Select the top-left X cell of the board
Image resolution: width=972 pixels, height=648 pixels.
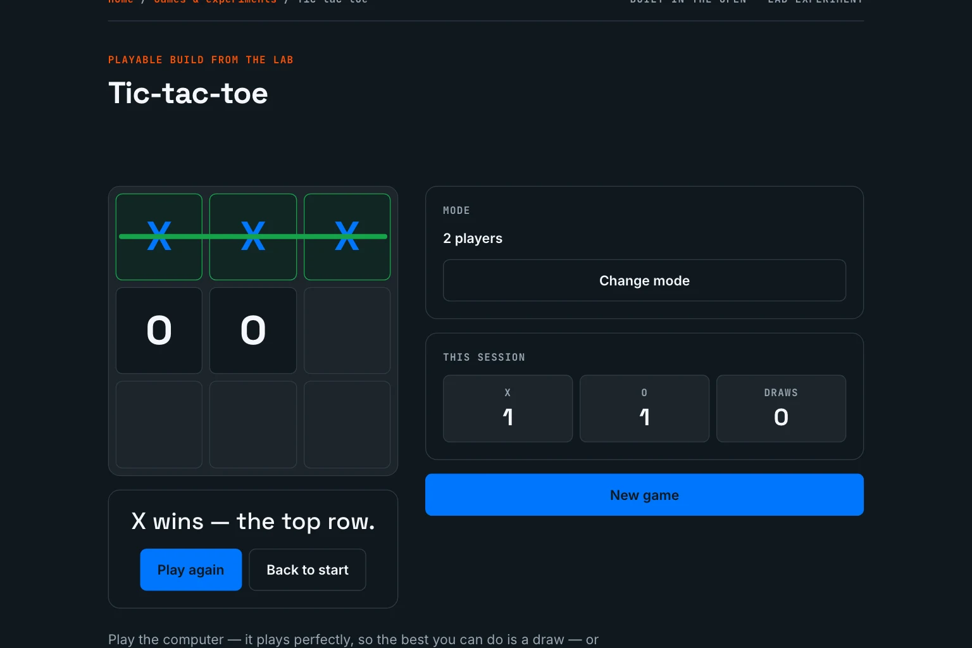(x=159, y=237)
